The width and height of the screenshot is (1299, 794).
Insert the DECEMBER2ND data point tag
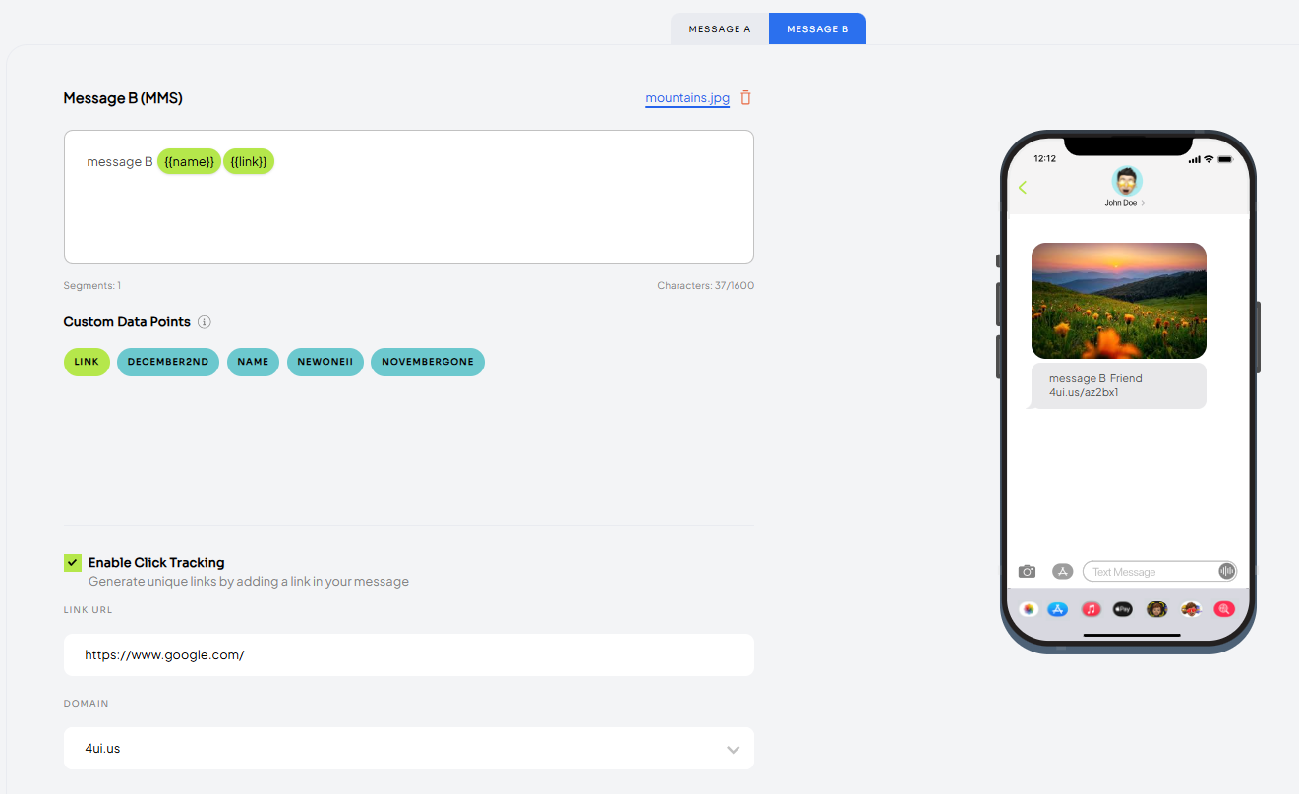coord(168,362)
